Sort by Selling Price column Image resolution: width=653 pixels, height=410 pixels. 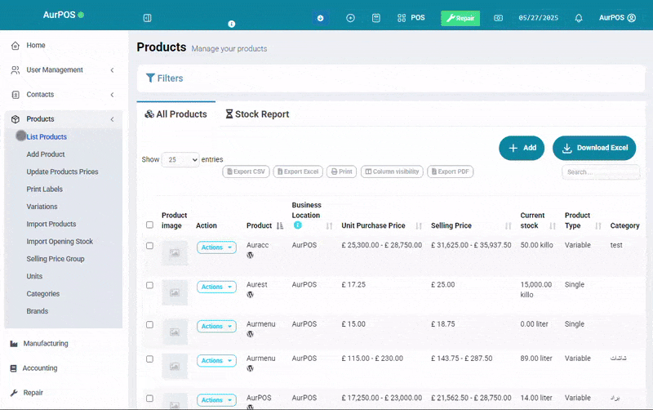point(508,226)
